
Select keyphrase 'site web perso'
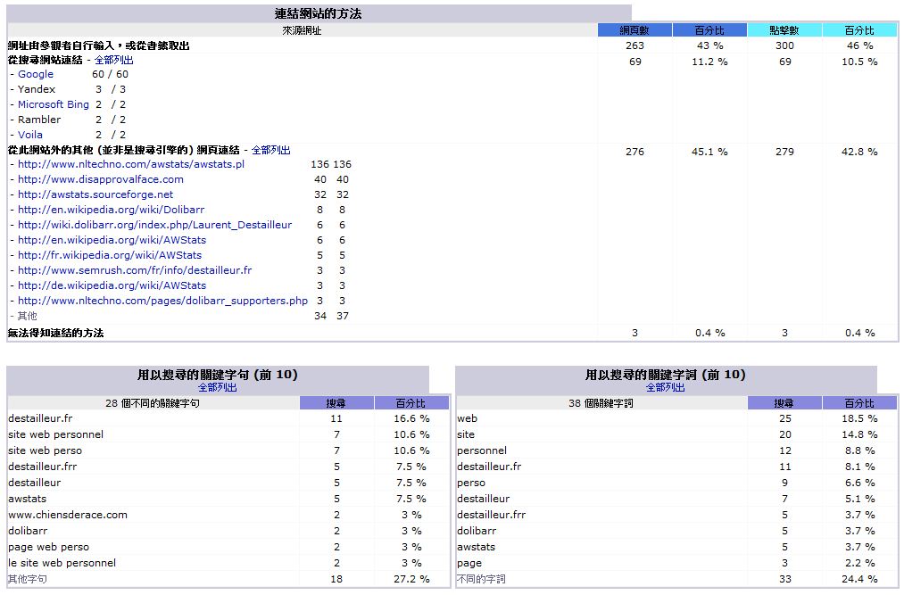(x=45, y=450)
